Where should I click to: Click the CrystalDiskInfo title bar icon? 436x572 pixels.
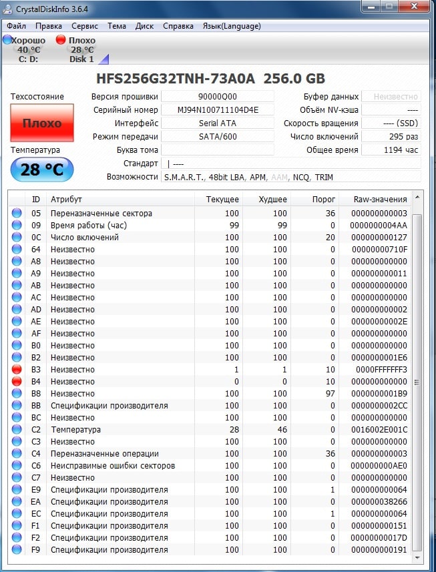7,9
